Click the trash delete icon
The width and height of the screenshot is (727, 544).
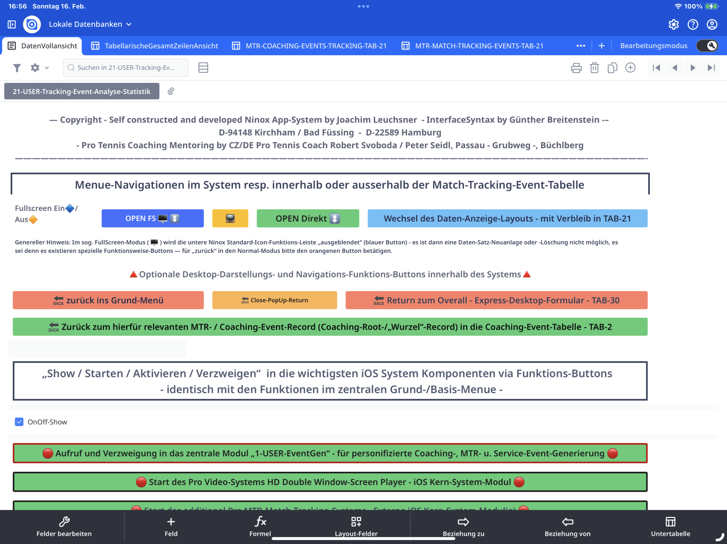point(594,68)
